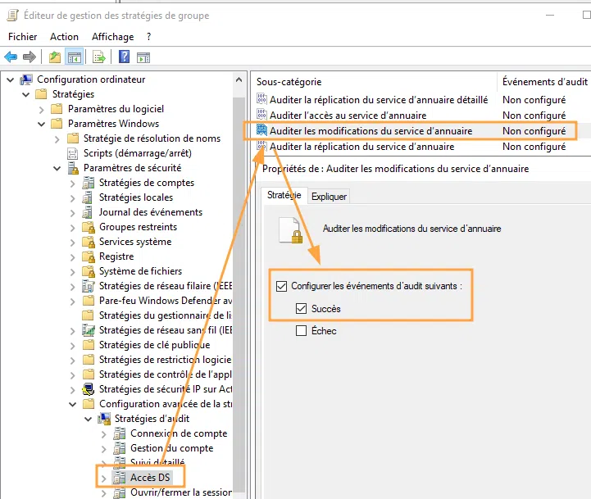
Task: Open the ? help menu
Action: 148,37
